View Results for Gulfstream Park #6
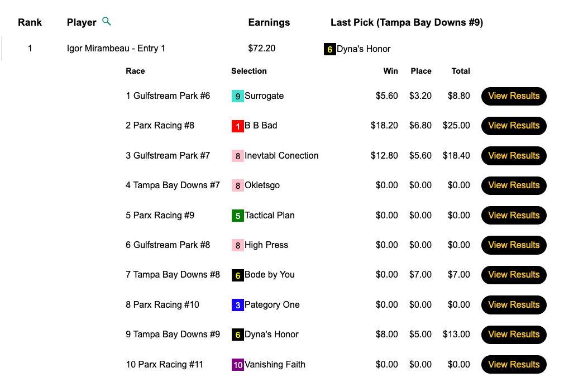Viewport: 564px width, 377px height. [514, 96]
